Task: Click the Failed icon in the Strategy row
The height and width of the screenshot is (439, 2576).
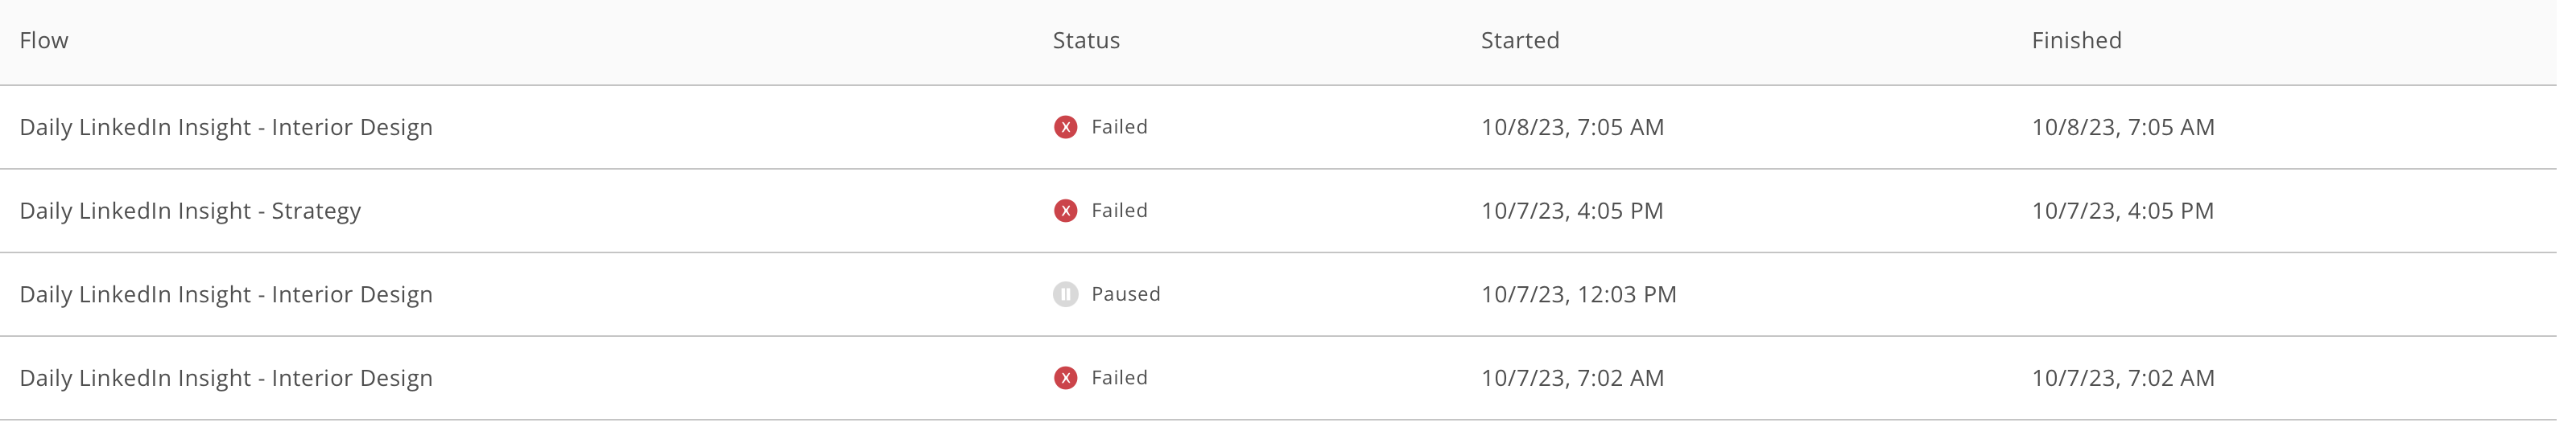Action: tap(1065, 211)
